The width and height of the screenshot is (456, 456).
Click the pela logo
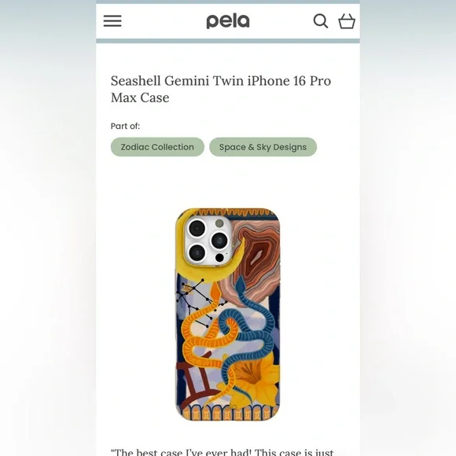click(x=228, y=21)
